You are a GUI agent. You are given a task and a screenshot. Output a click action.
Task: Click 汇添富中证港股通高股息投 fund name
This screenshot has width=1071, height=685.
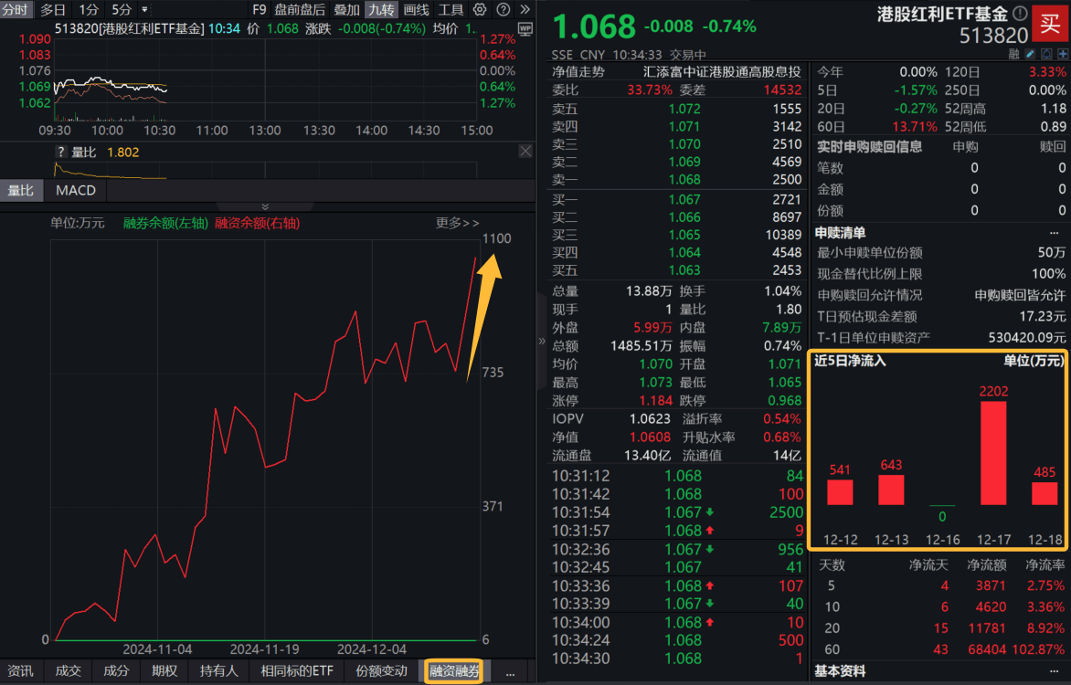click(x=722, y=72)
